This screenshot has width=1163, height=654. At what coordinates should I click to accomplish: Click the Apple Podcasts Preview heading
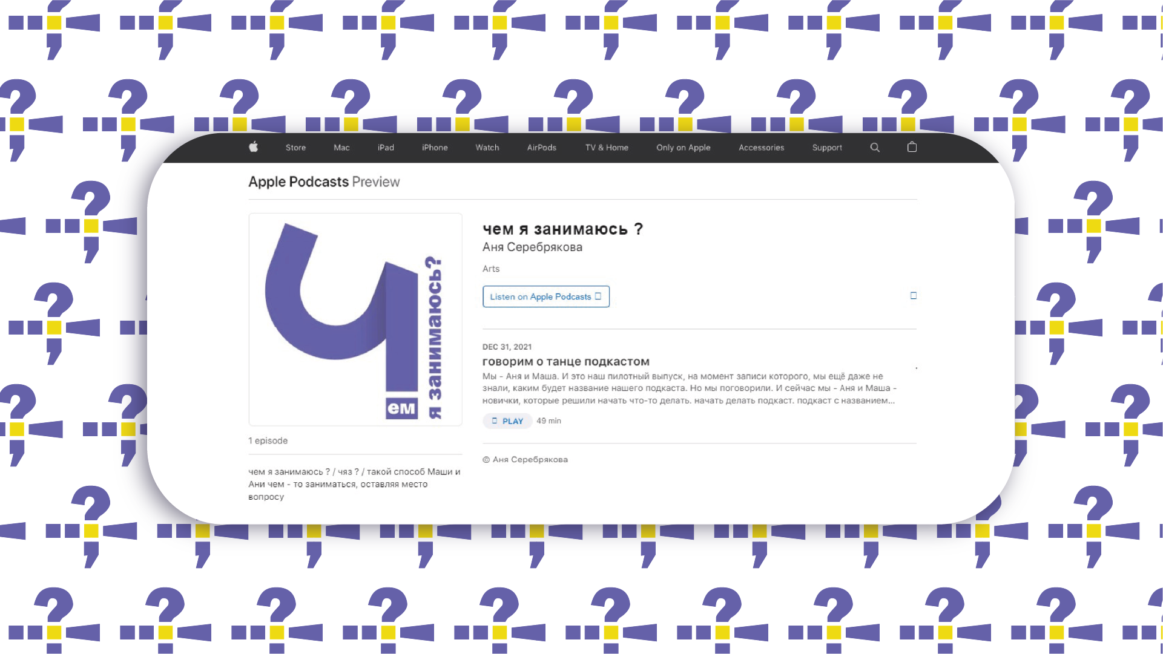click(324, 182)
